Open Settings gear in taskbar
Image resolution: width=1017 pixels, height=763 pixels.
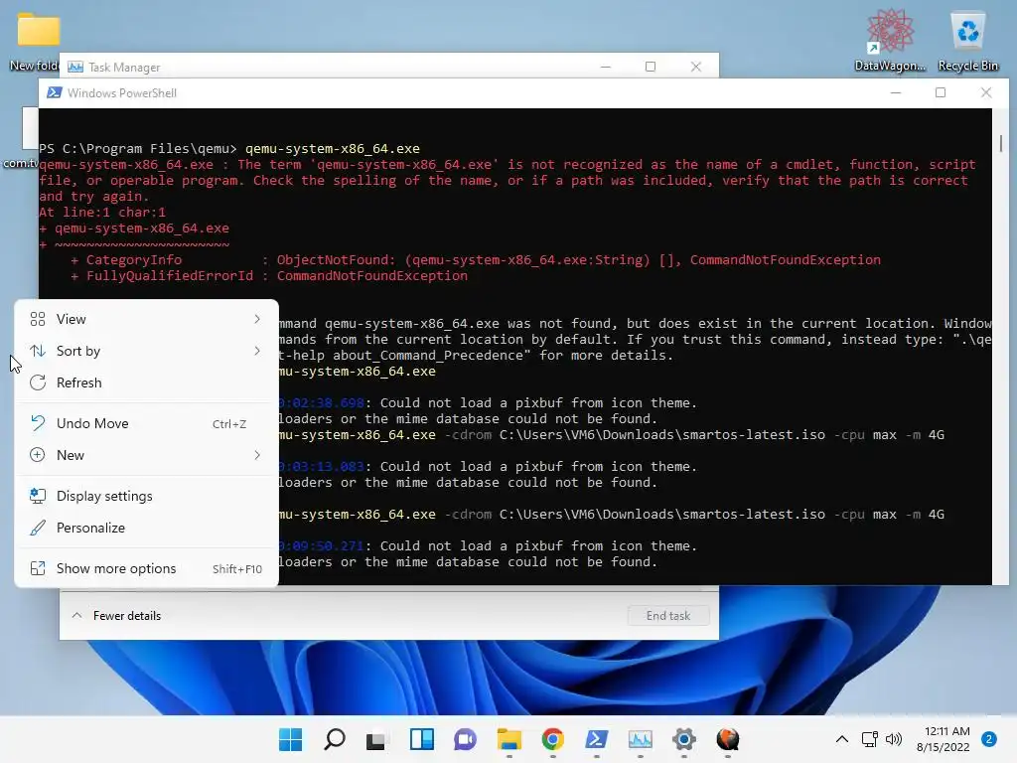point(683,739)
